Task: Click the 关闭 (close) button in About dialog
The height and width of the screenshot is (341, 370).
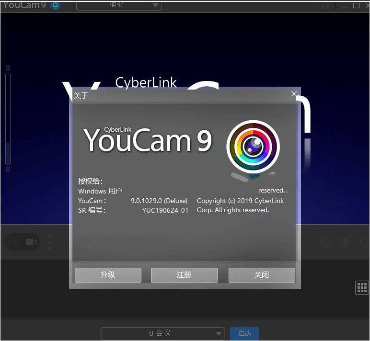Action: [x=262, y=275]
